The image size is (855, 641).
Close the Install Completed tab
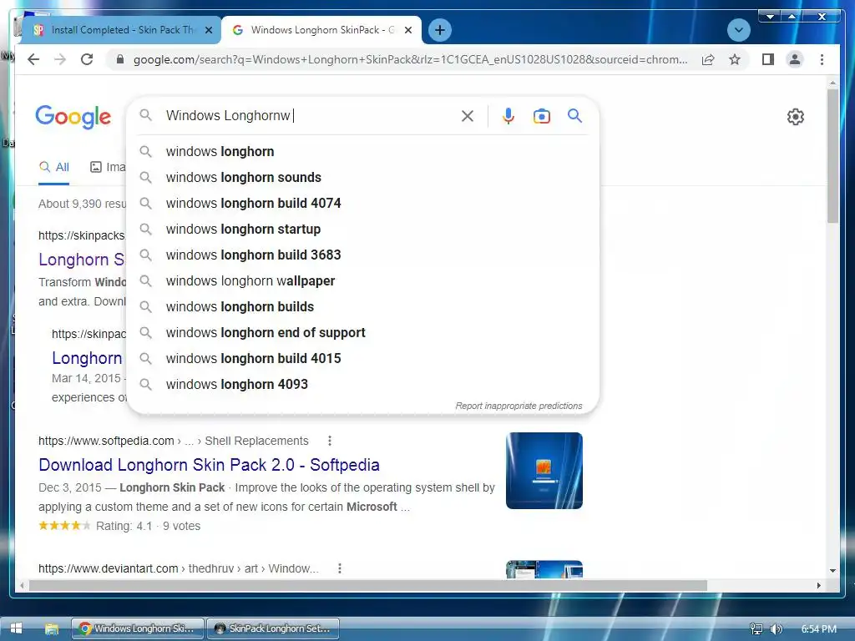(x=208, y=31)
